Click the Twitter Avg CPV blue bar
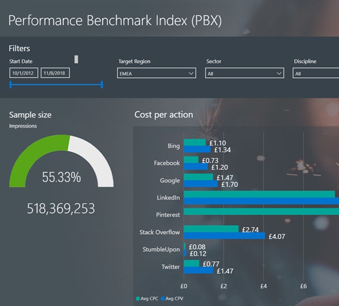This screenshot has width=339, height=306. (198, 270)
